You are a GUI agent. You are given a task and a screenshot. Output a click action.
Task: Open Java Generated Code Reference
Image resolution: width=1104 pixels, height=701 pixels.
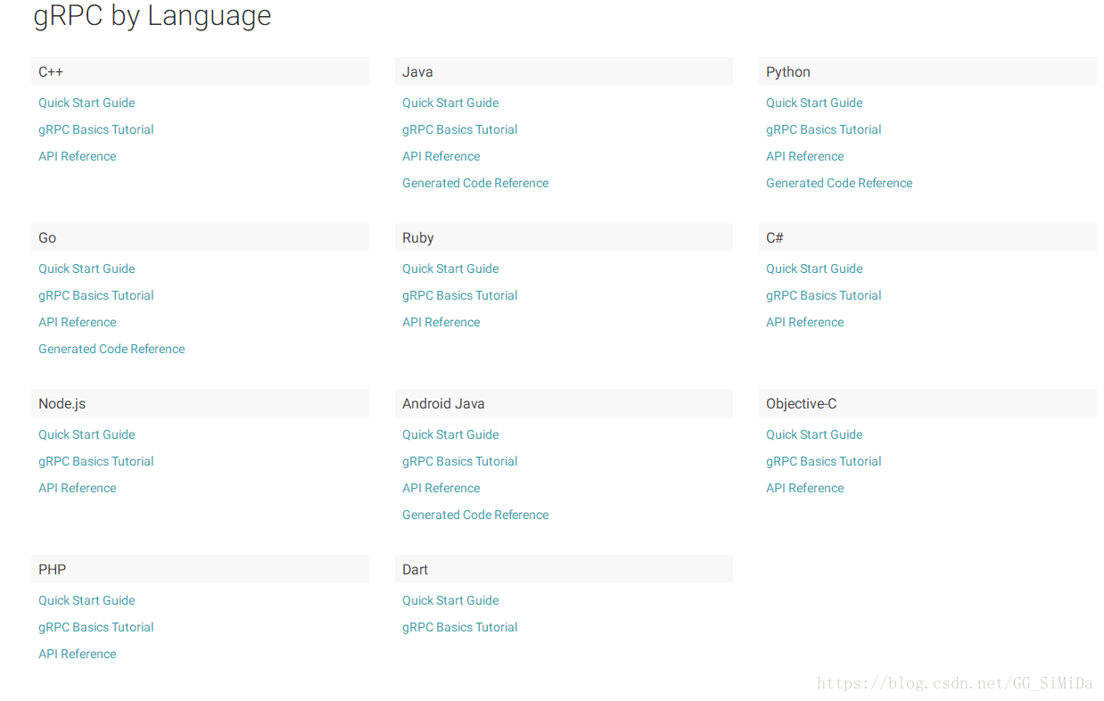(x=475, y=183)
